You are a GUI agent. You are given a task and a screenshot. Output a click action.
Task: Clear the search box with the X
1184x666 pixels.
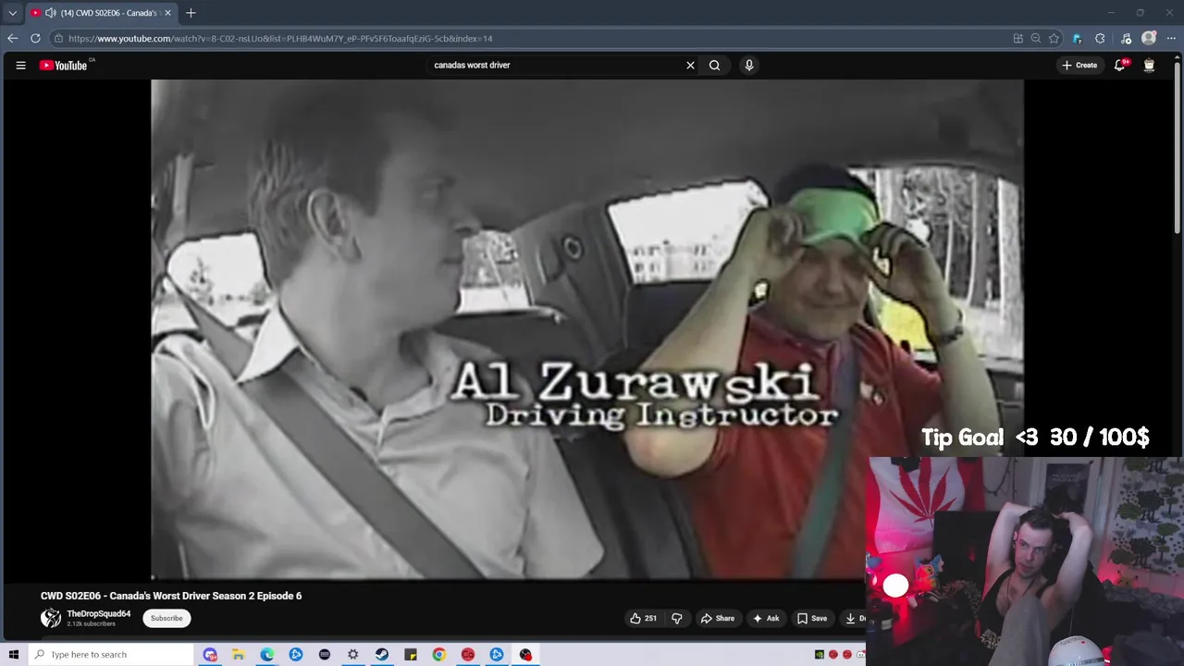(690, 65)
